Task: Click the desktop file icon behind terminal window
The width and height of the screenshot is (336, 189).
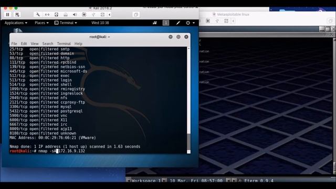Action: click(17, 30)
